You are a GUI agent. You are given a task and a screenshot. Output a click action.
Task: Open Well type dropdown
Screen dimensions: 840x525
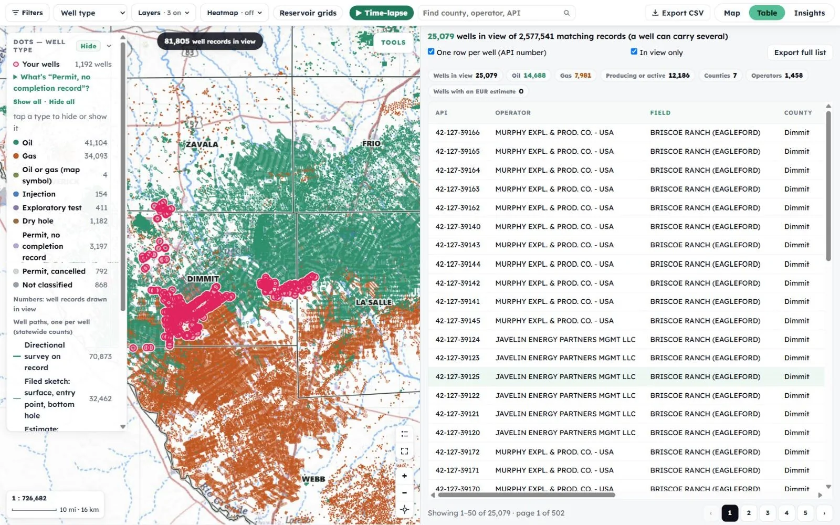pyautogui.click(x=91, y=13)
